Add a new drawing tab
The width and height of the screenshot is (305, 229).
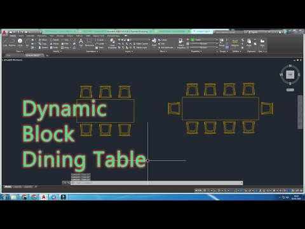[47, 55]
